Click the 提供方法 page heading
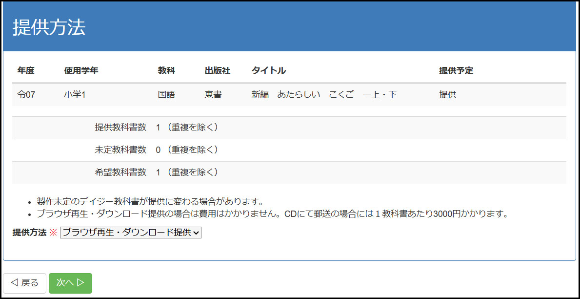Screen dimensions: 580x299 (49, 28)
